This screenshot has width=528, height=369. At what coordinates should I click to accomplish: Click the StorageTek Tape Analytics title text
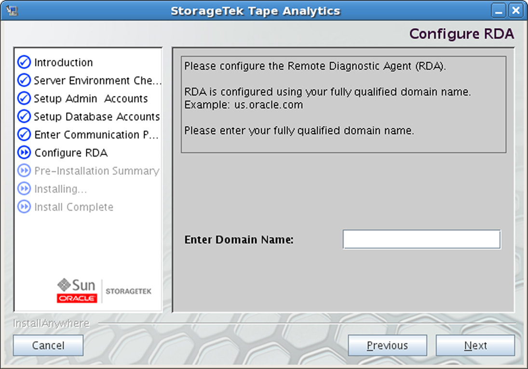point(256,11)
